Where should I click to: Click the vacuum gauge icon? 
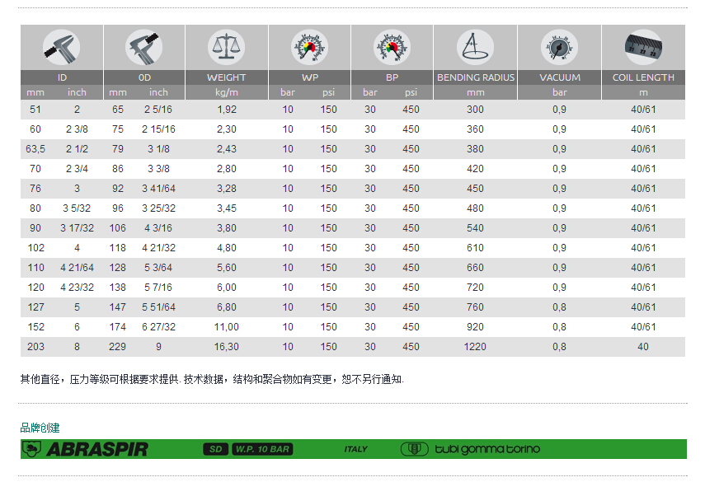click(560, 48)
